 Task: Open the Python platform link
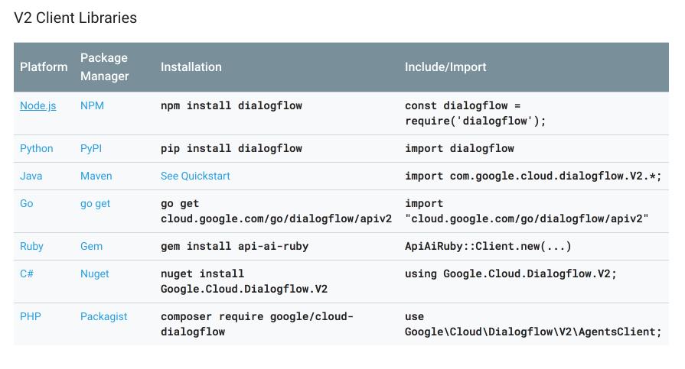click(x=37, y=148)
